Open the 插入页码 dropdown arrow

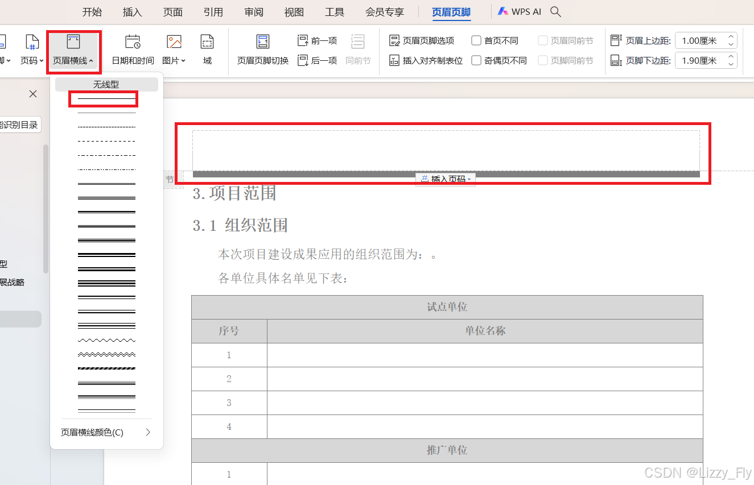[x=469, y=180]
